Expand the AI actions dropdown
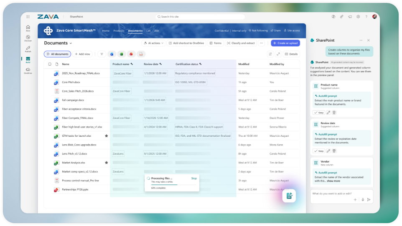The width and height of the screenshot is (402, 226). pyautogui.click(x=153, y=43)
